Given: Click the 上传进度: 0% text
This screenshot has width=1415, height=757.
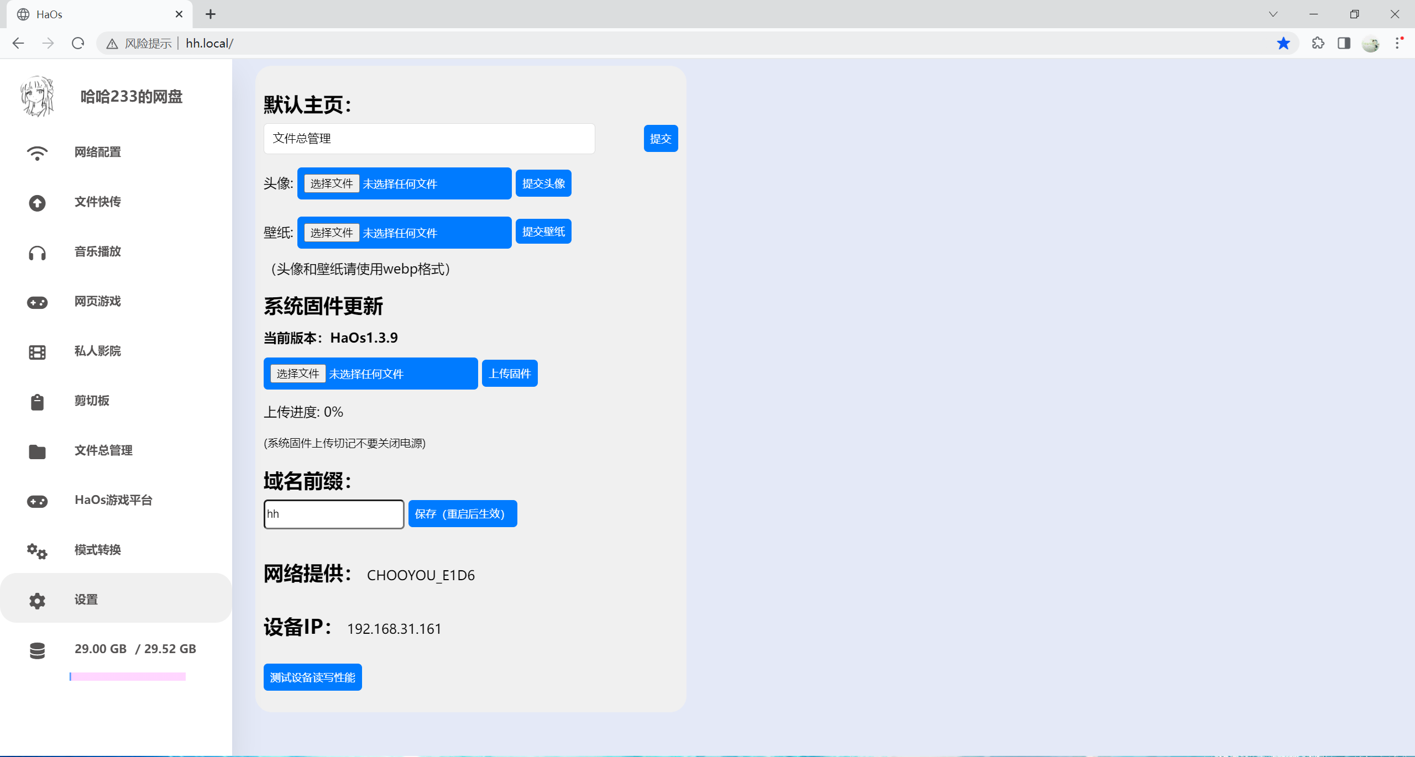Looking at the screenshot, I should pyautogui.click(x=303, y=412).
